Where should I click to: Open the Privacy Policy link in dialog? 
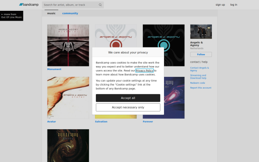coord(145,70)
